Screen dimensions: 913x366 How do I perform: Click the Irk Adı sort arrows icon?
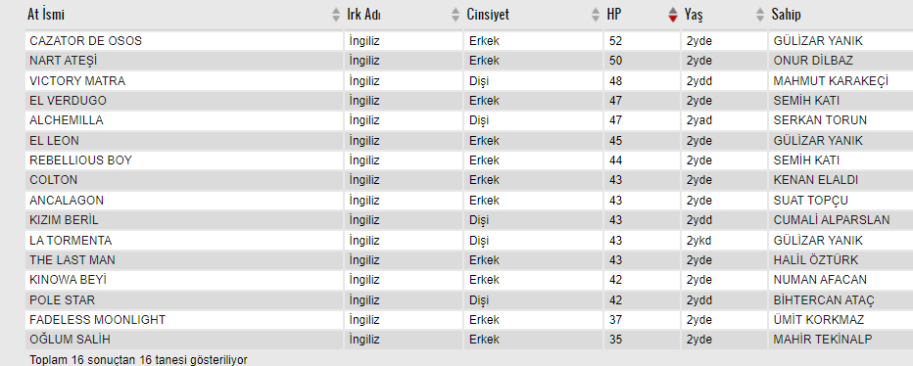[x=456, y=15]
